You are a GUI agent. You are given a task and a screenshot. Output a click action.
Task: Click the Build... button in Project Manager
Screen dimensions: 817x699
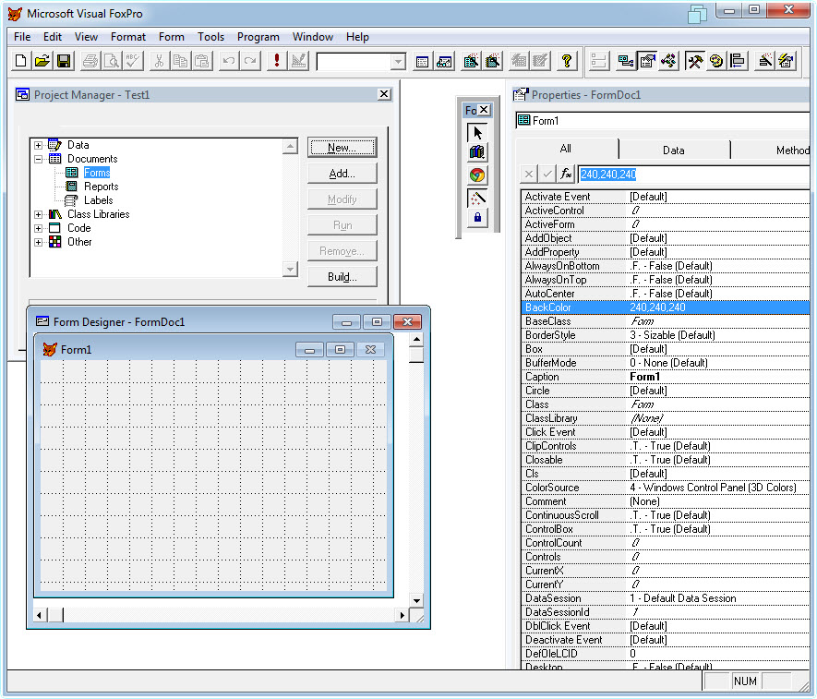click(342, 277)
